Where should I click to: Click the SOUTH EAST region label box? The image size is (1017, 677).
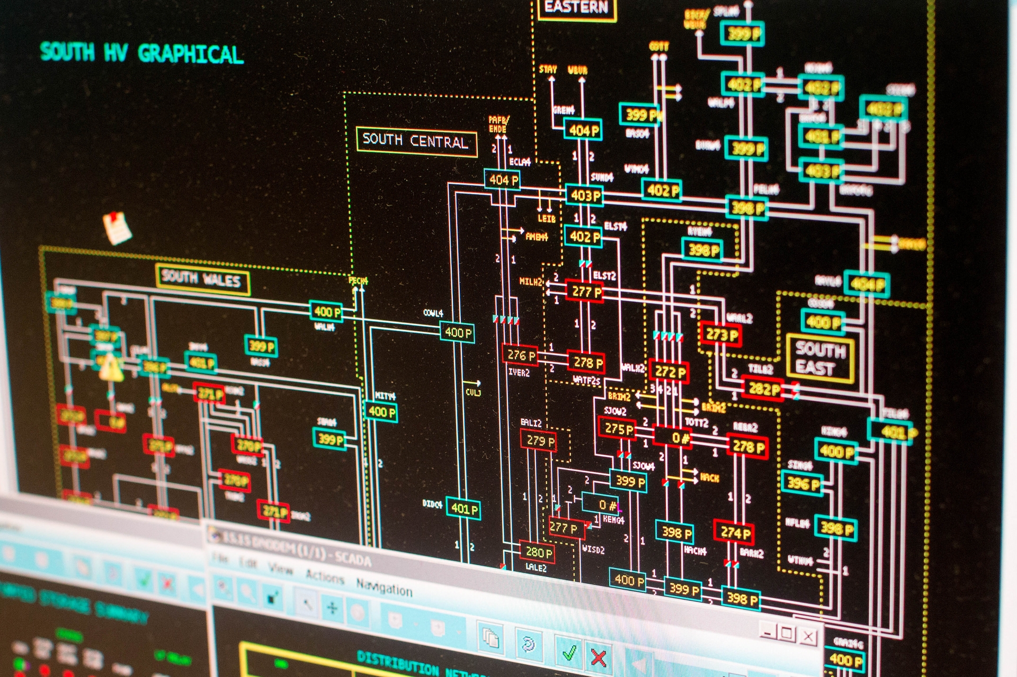coord(820,358)
